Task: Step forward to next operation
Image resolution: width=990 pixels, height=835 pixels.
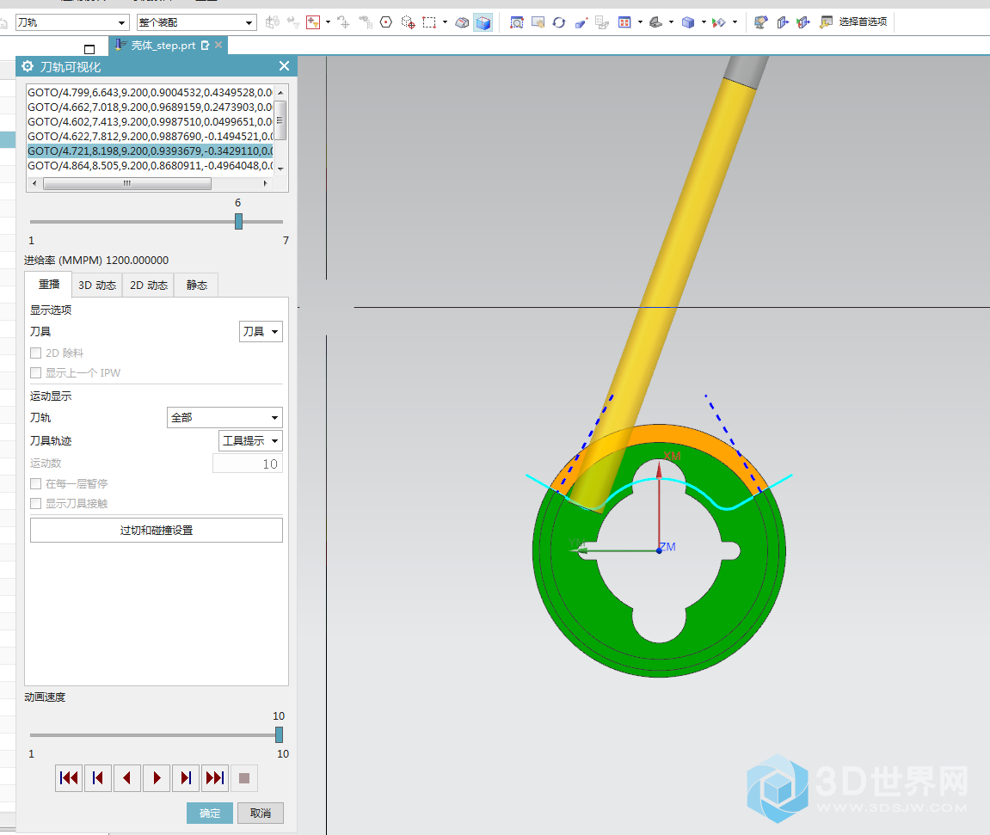Action: click(186, 778)
